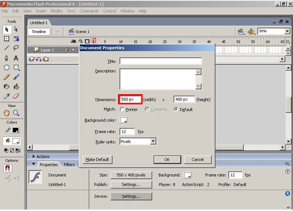Open Publish Settings button
Screen dimensions: 293x211
pyautogui.click(x=131, y=185)
